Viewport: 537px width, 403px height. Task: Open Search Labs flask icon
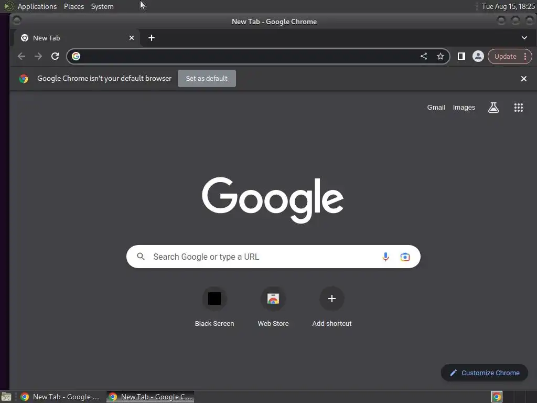point(493,108)
